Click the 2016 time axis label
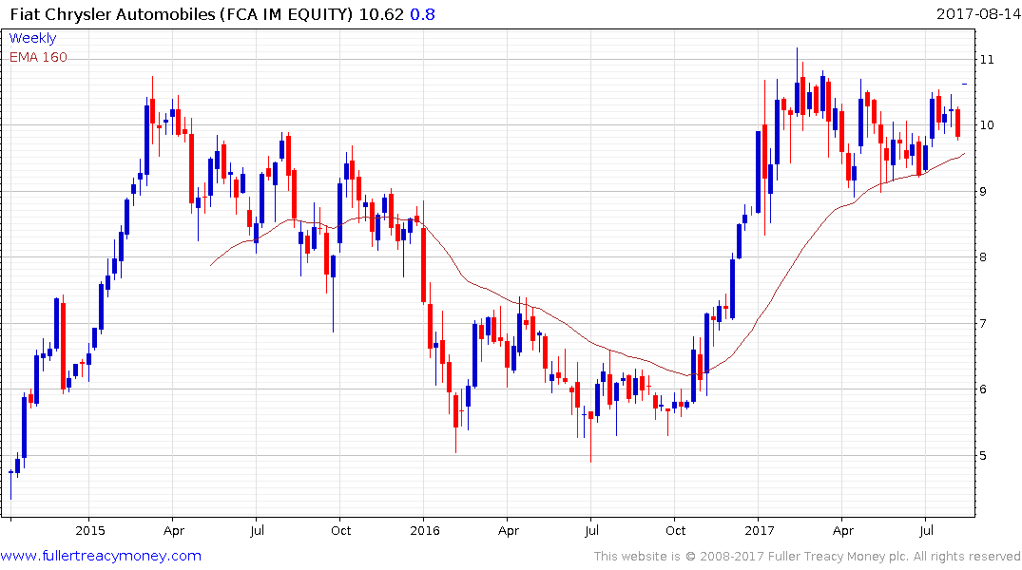Viewport: 1022px width, 570px height. (425, 530)
